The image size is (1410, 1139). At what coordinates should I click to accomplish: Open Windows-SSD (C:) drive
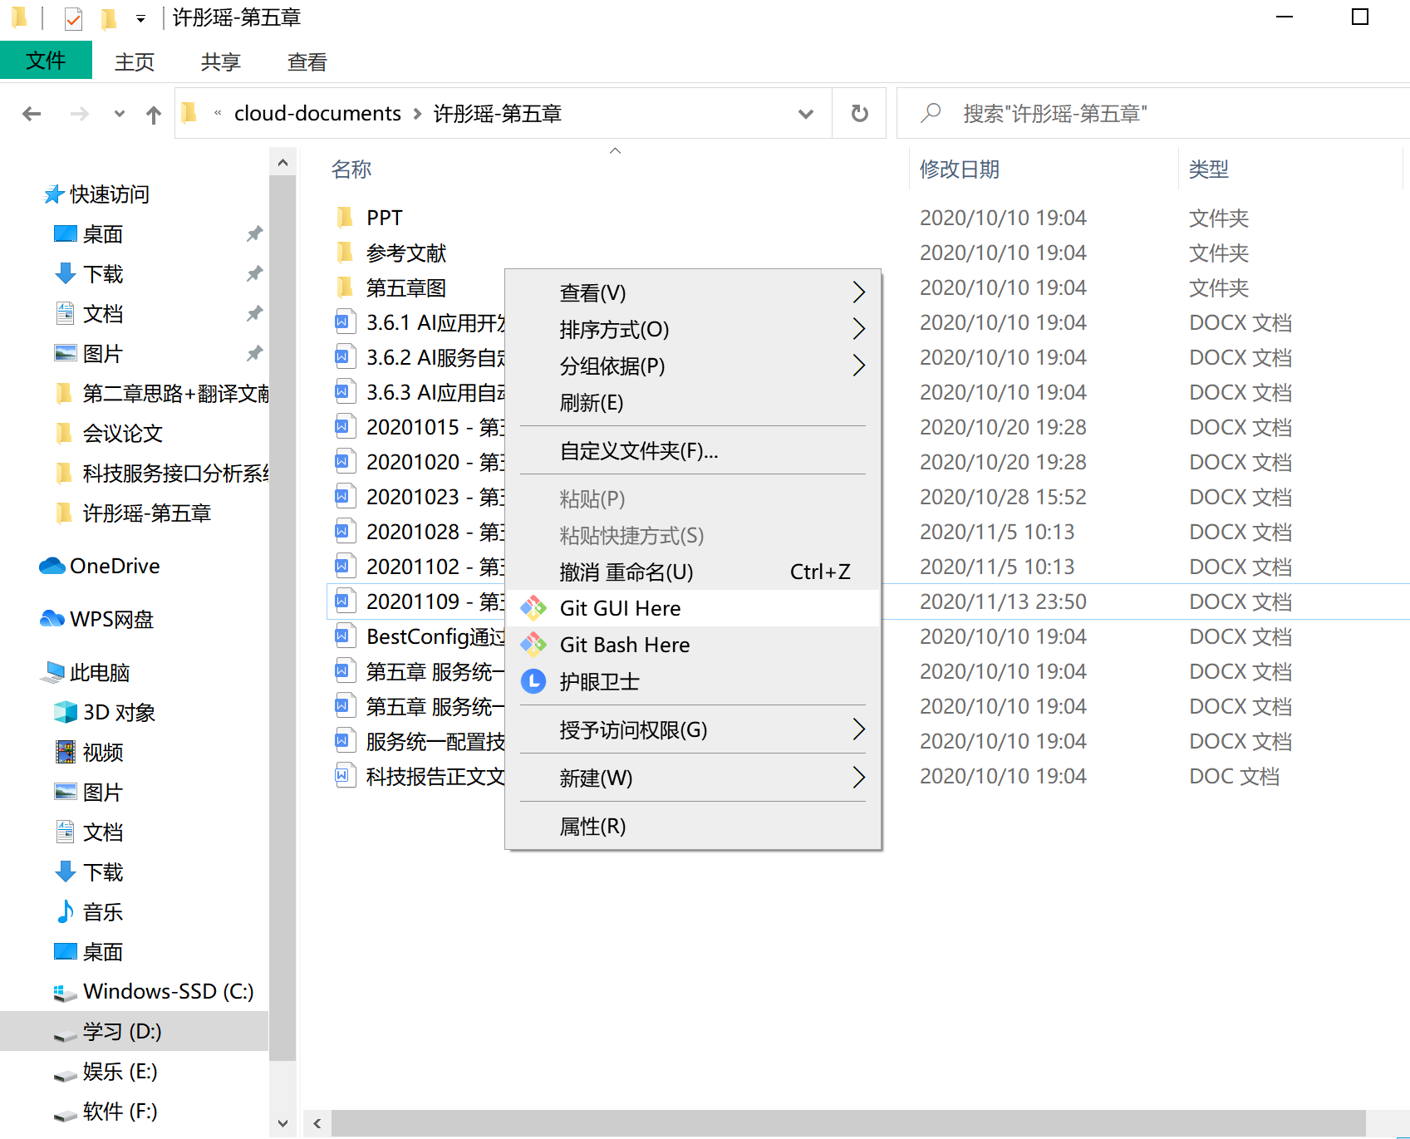155,992
